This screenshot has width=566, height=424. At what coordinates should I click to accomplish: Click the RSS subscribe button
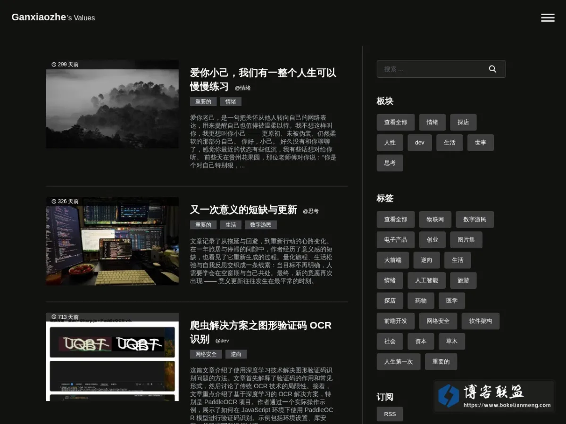(x=390, y=414)
